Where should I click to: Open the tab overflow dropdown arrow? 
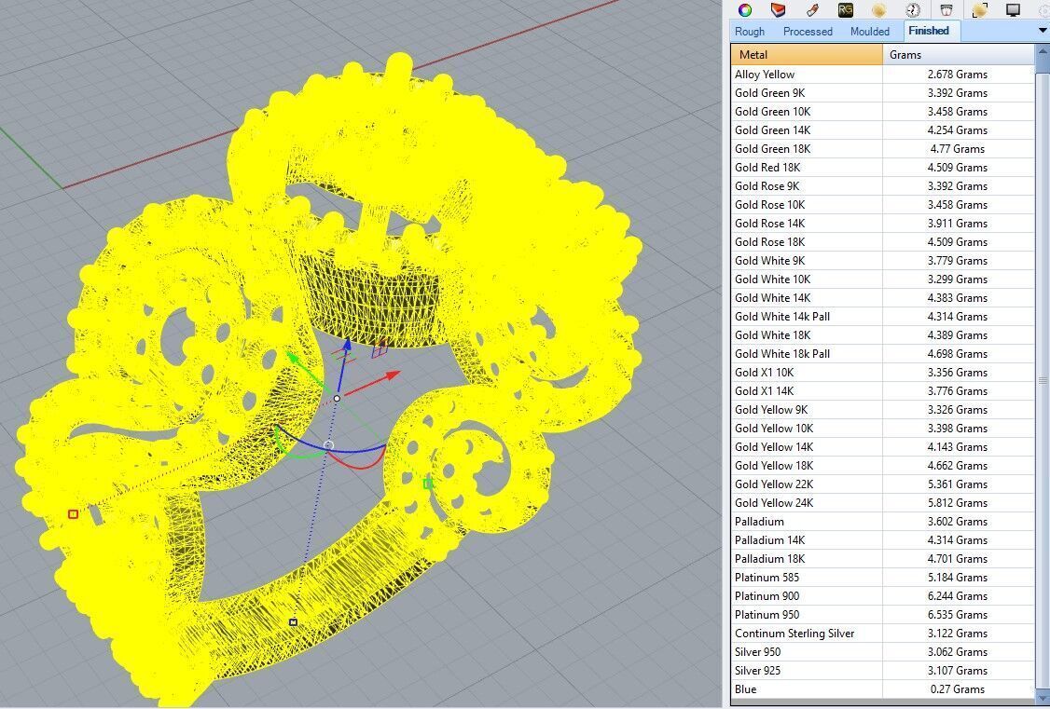point(1043,31)
